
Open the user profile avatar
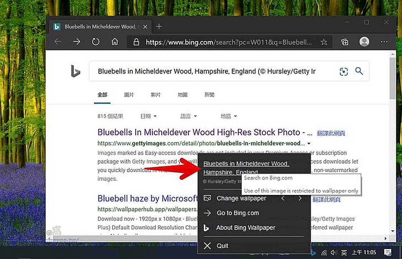click(364, 42)
